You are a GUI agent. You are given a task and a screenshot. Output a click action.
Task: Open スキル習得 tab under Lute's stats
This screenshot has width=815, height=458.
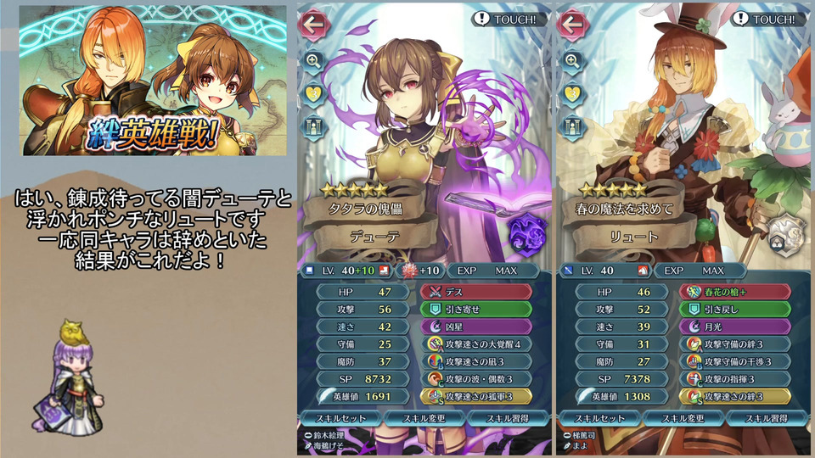pos(767,418)
